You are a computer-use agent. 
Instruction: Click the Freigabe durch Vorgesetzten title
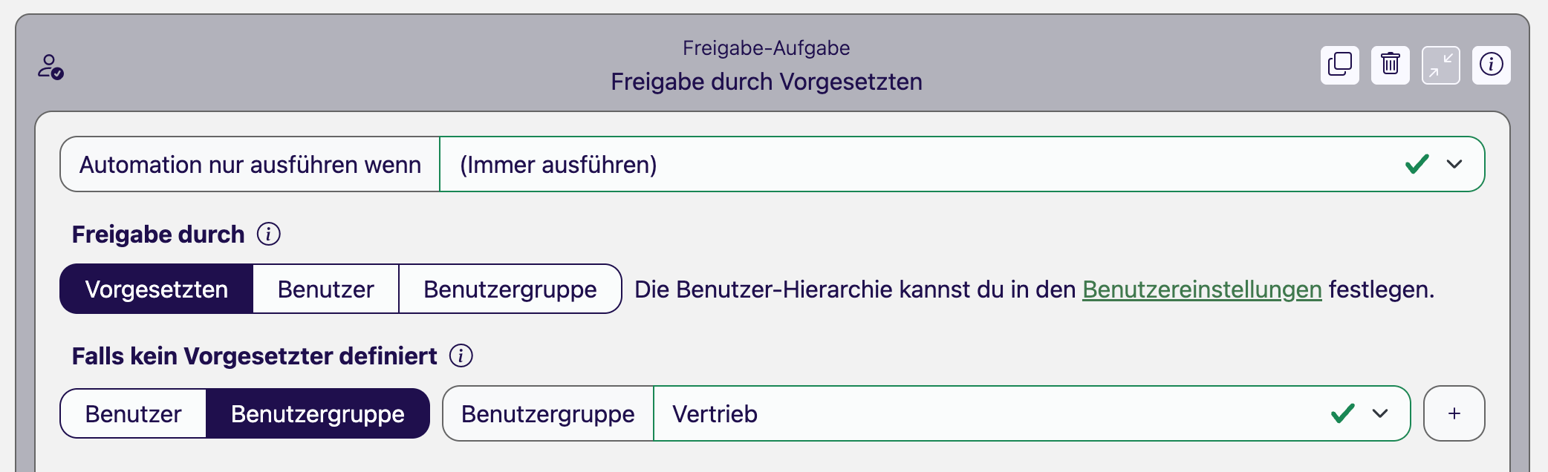tap(766, 82)
